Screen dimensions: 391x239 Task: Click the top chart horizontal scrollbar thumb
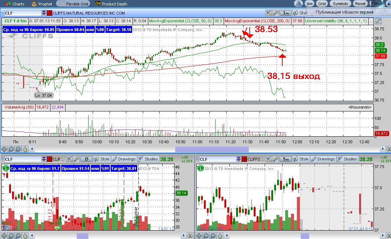tap(212, 149)
